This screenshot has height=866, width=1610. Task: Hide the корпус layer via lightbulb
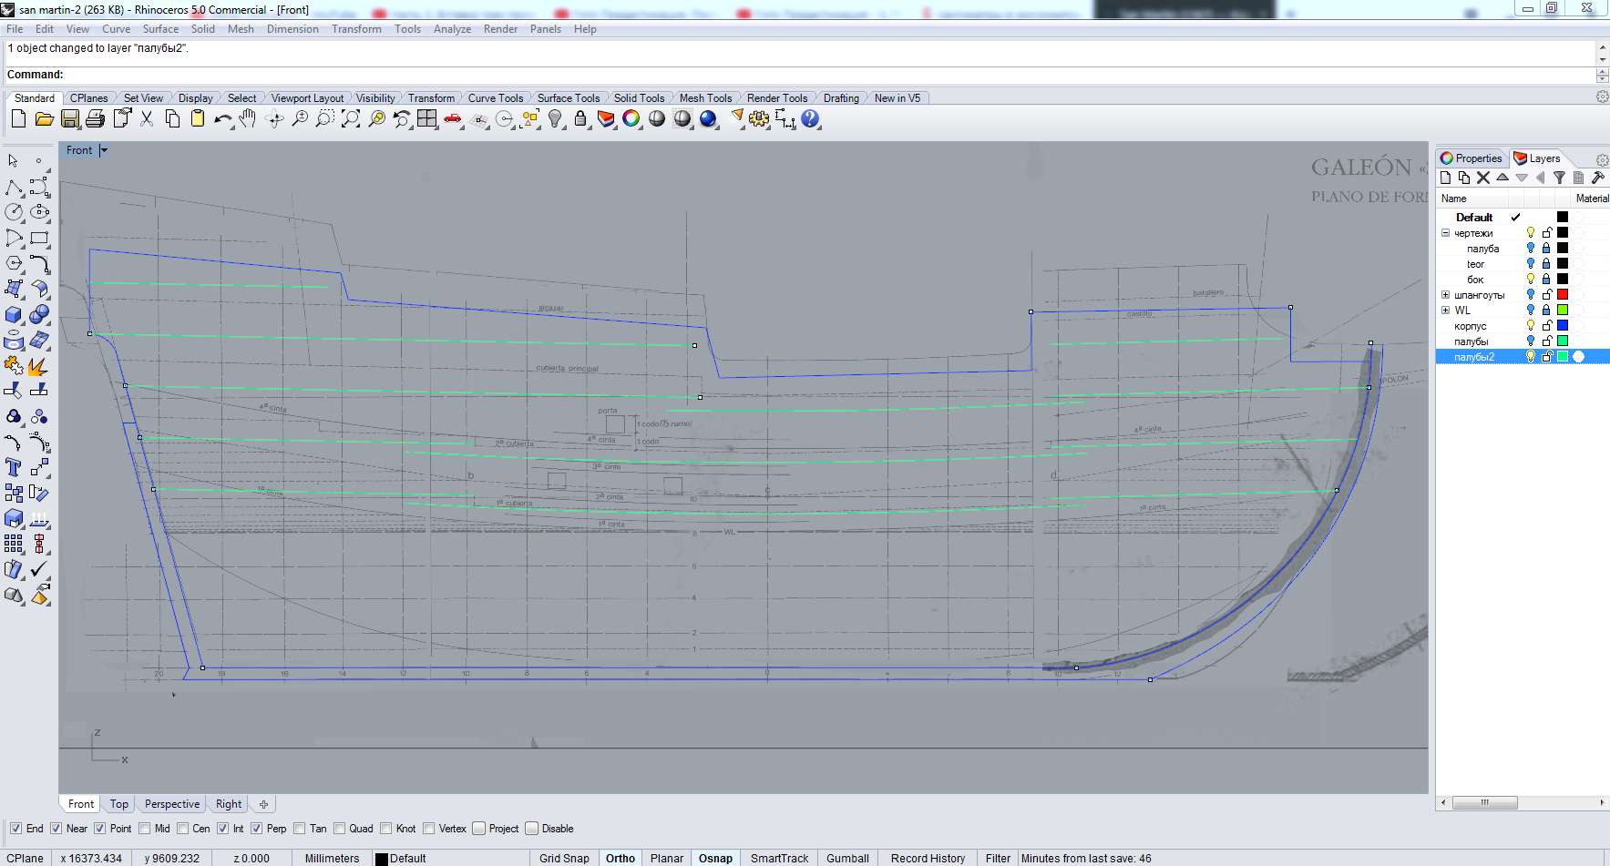click(1531, 325)
